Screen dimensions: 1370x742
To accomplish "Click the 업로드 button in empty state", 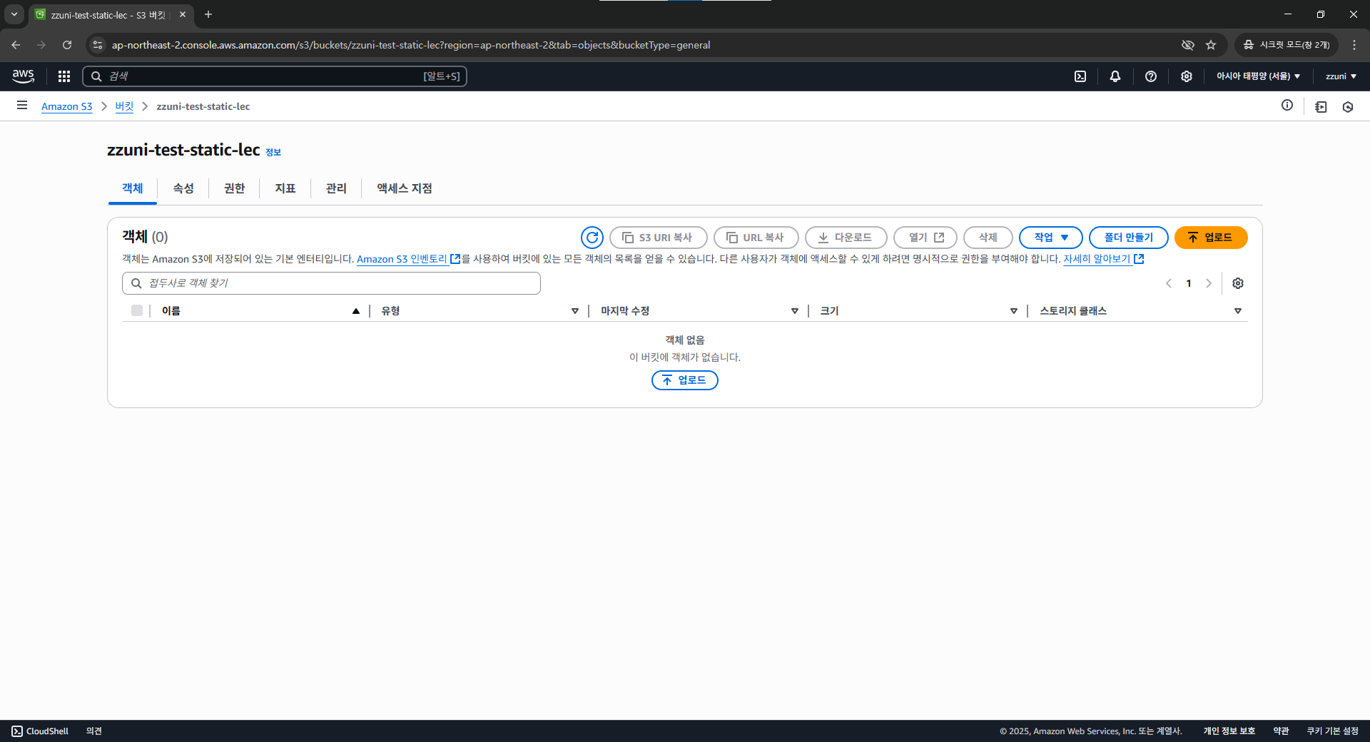I will pos(685,380).
